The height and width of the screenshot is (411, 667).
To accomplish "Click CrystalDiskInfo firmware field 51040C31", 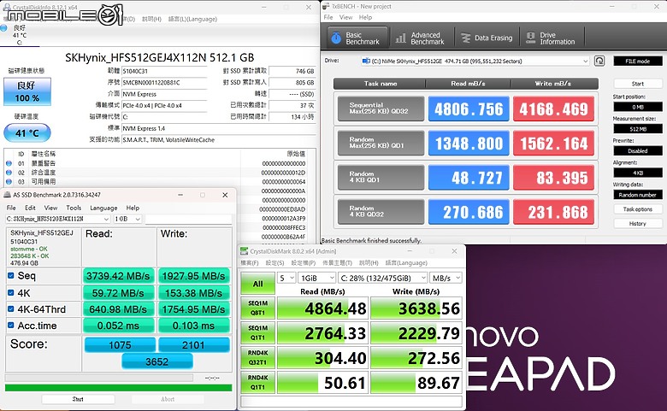I will click(164, 71).
